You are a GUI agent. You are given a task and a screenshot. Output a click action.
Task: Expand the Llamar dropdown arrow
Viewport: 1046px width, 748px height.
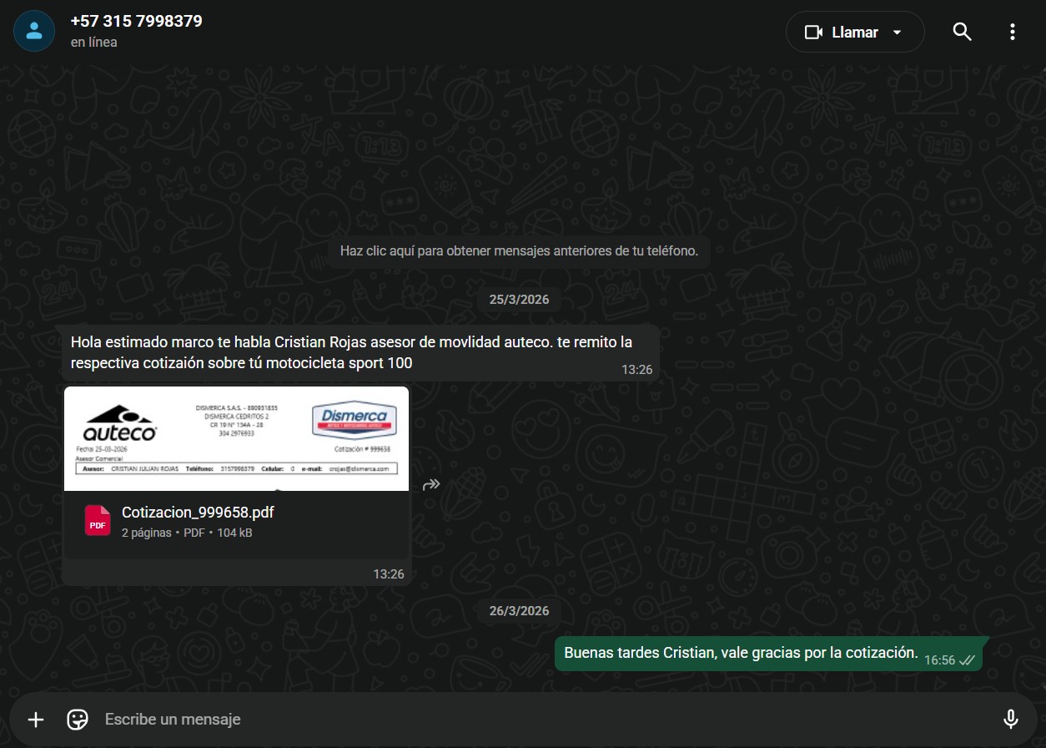(x=898, y=33)
